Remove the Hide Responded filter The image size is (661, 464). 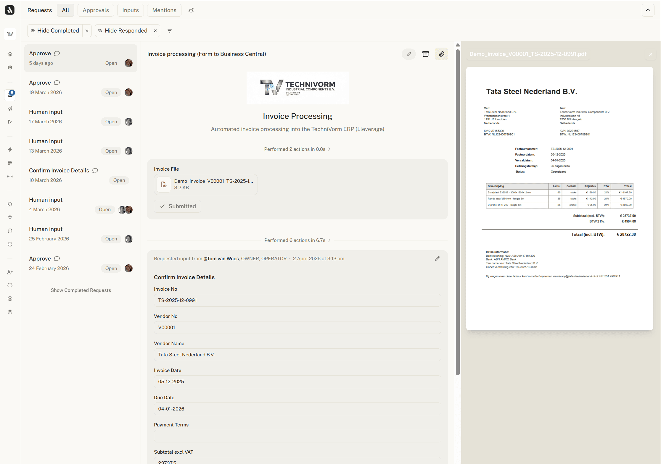coord(155,31)
